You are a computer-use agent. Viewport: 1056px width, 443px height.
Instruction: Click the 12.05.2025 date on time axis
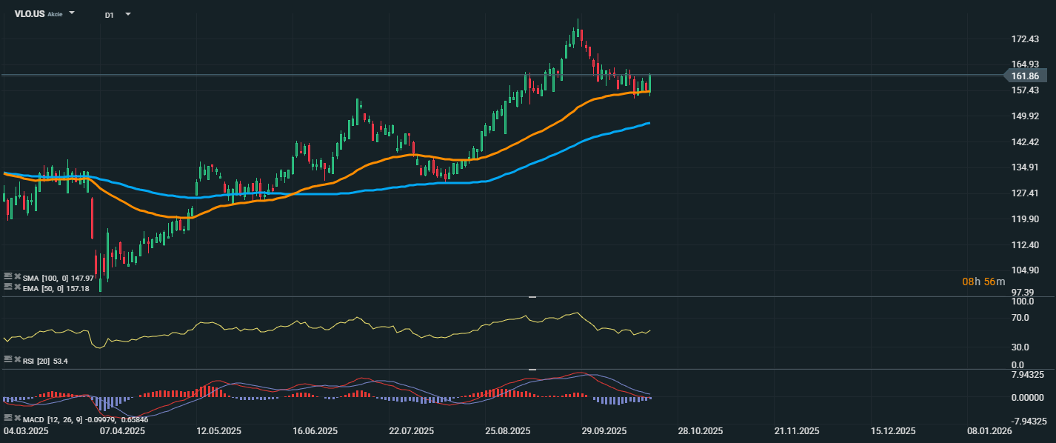[219, 430]
